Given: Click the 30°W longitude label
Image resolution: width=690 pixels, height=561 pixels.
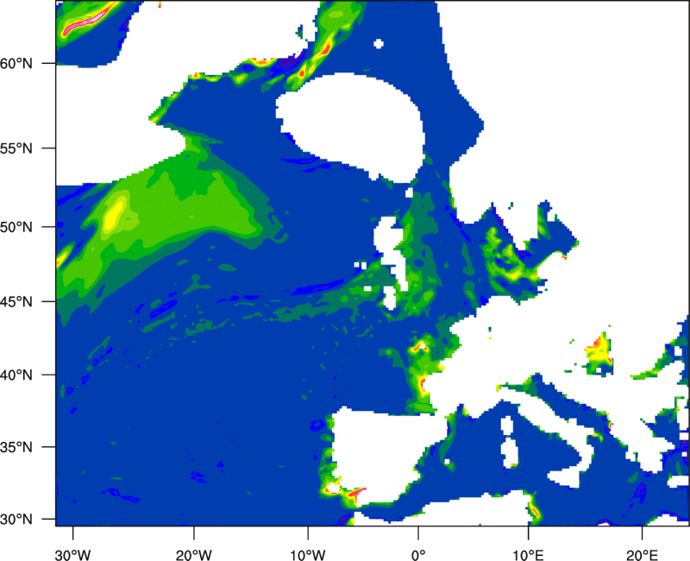Looking at the screenshot, I should pyautogui.click(x=73, y=555).
